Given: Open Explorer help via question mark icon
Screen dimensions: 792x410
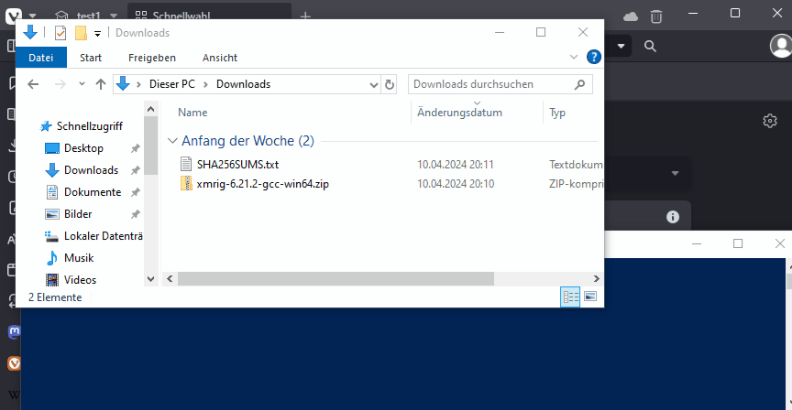Looking at the screenshot, I should (593, 57).
